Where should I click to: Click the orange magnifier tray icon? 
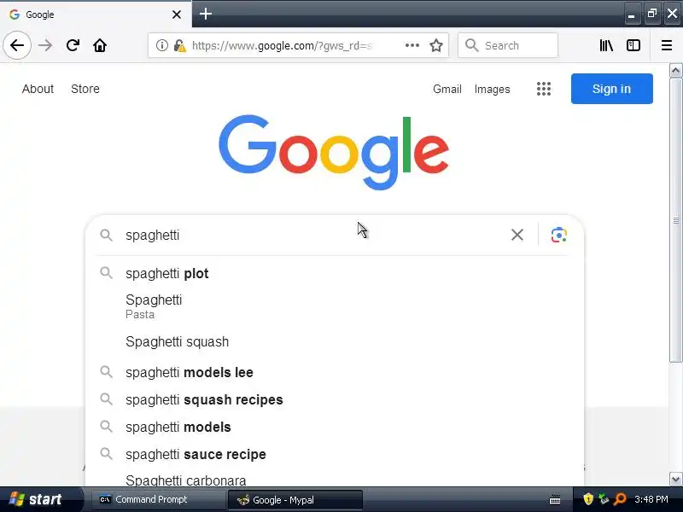point(620,499)
